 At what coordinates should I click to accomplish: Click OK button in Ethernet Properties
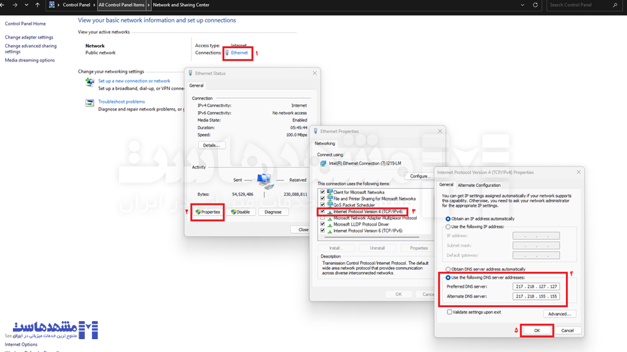(x=398, y=294)
